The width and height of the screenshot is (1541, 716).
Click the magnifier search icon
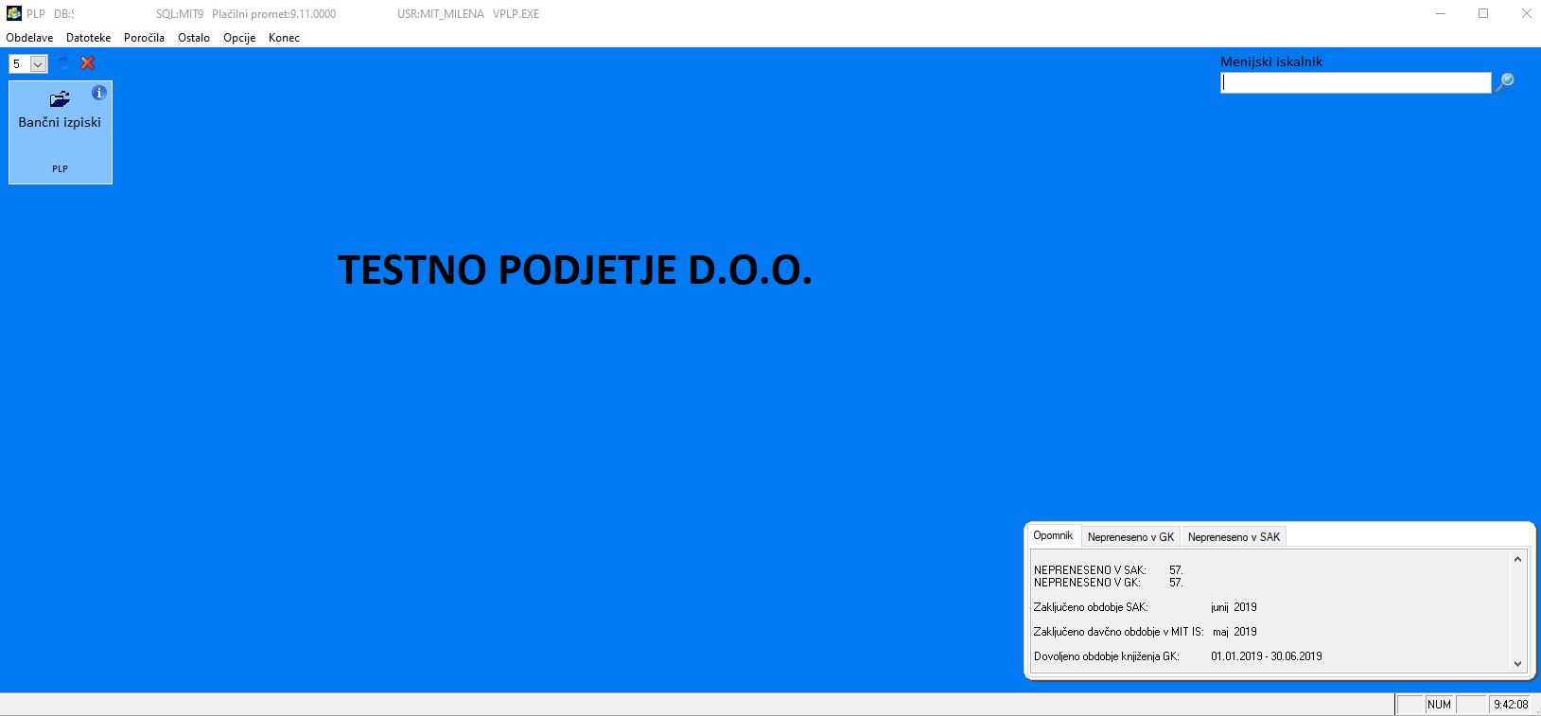pyautogui.click(x=1504, y=82)
